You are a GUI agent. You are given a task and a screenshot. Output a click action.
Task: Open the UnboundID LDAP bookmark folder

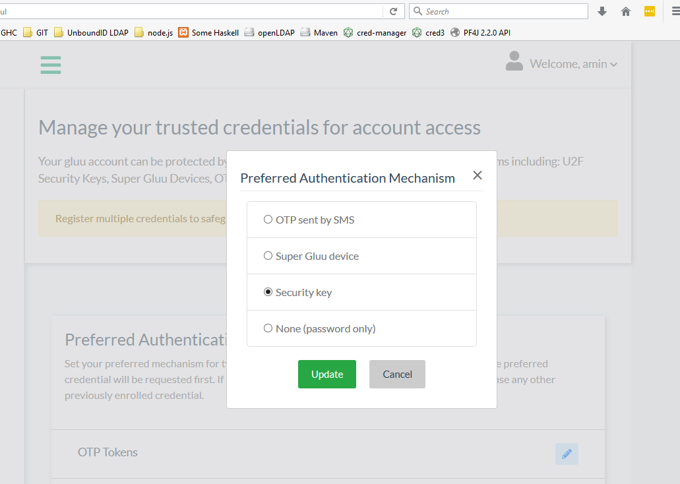[x=91, y=32]
